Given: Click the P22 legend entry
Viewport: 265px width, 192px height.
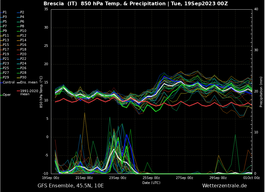Looking at the screenshot, I should click(x=22, y=59).
